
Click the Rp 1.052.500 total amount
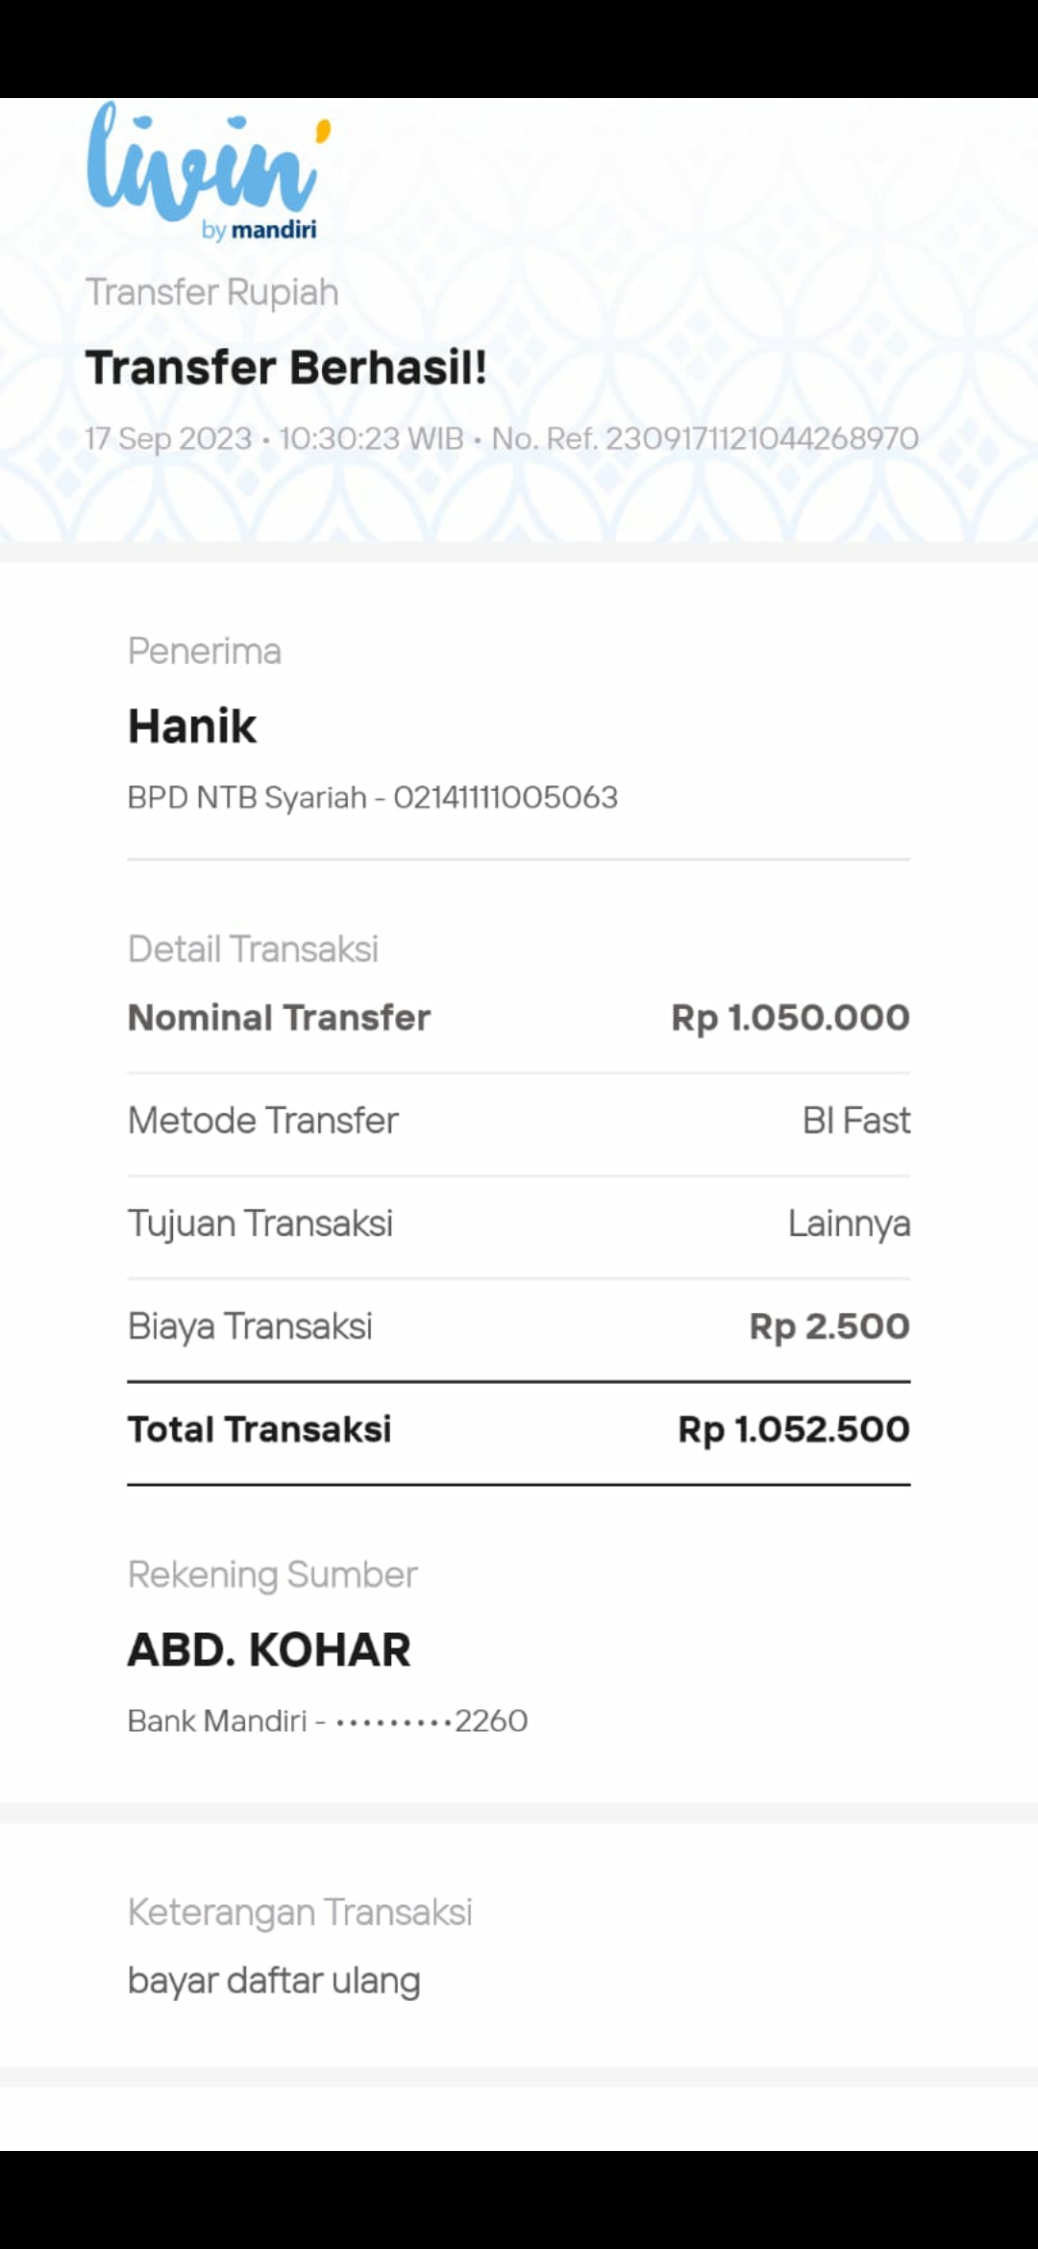click(x=793, y=1429)
